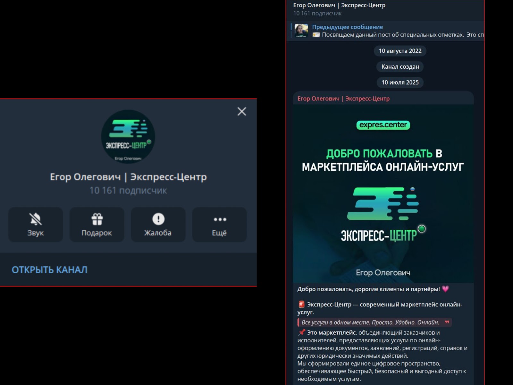Expand the Ещё three-dots menu
This screenshot has height=385, width=513.
coord(220,219)
